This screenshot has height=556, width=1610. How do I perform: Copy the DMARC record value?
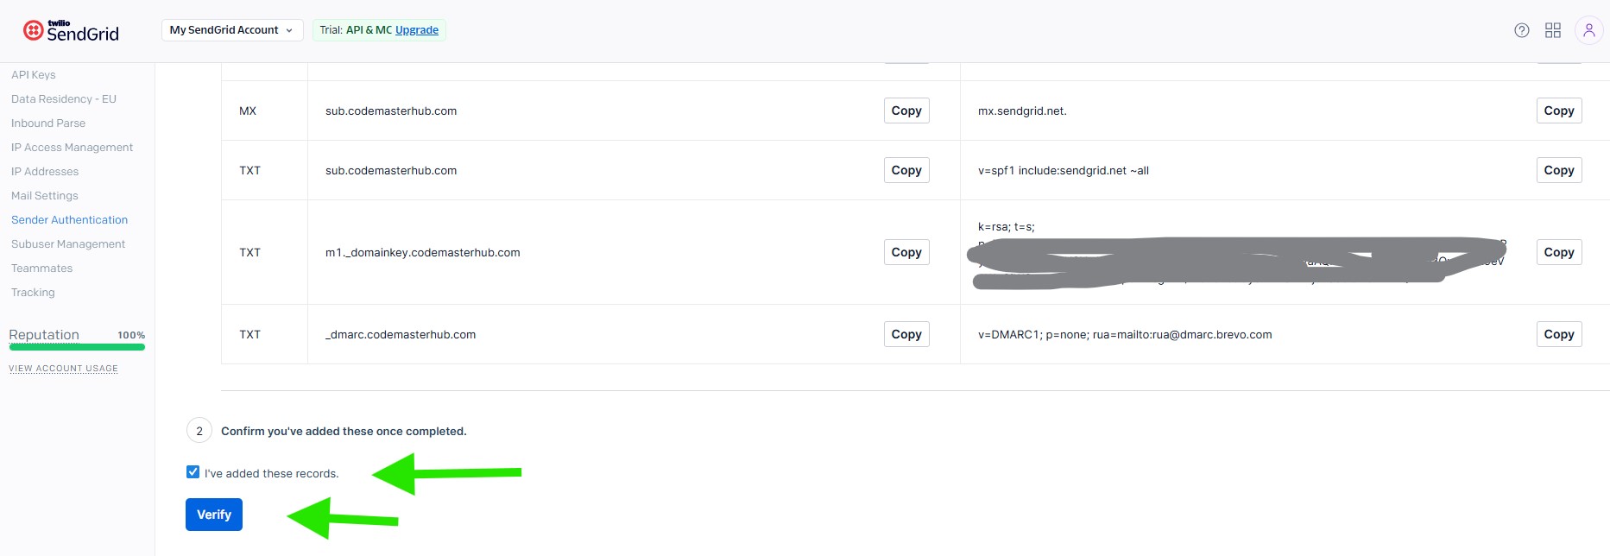click(1558, 334)
